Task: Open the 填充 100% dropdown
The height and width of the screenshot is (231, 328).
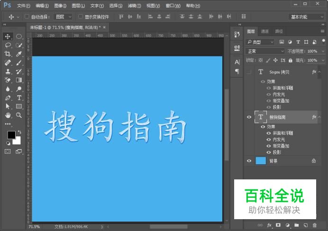Action: 323,61
